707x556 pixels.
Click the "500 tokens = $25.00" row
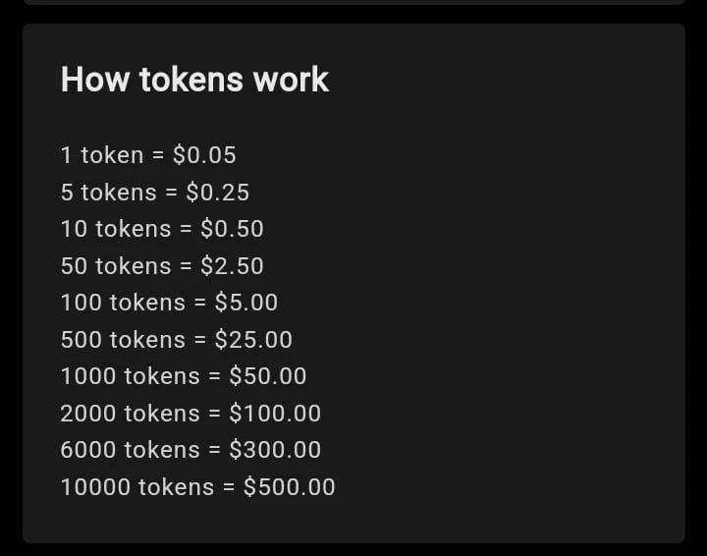[177, 340]
